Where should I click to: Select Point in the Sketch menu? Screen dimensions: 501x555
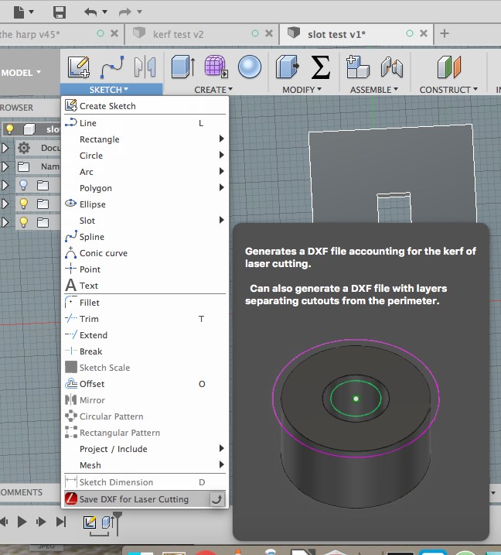145,269
